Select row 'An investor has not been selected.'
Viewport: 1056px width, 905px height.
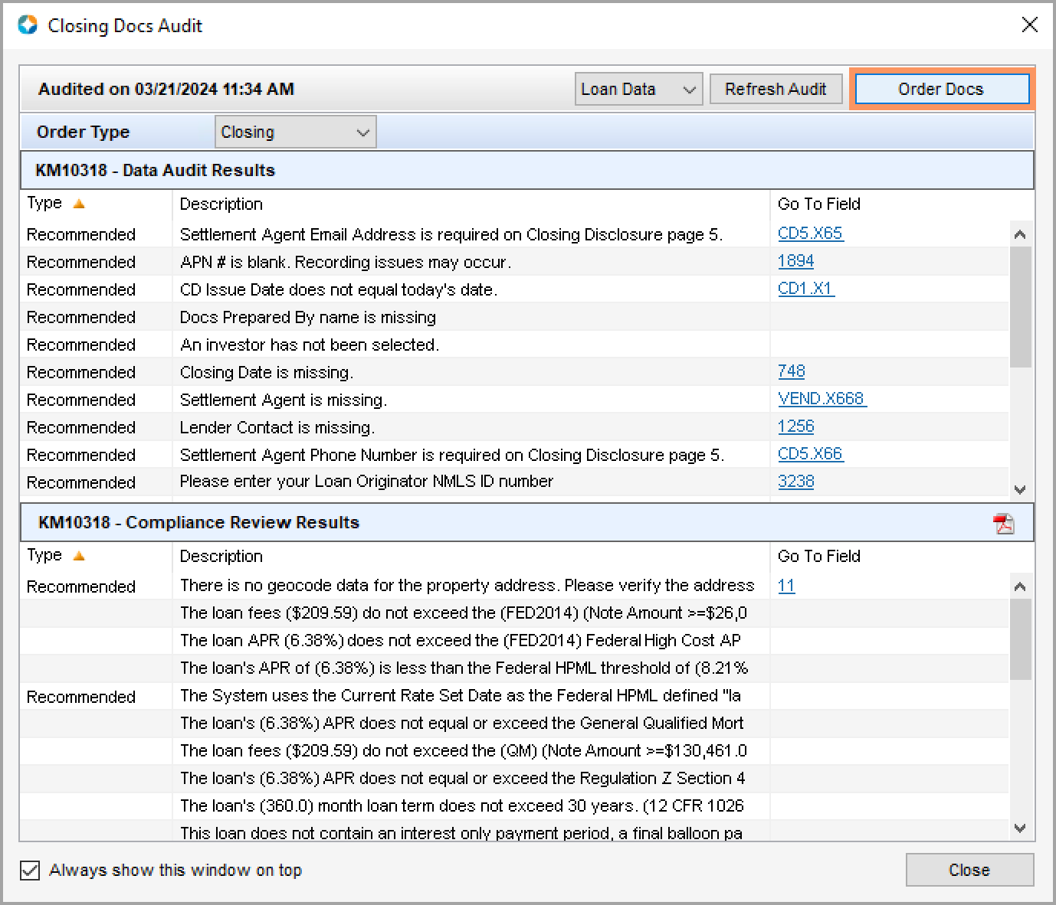point(514,345)
